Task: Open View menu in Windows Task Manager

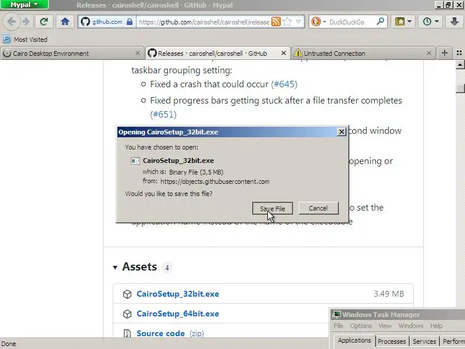Action: pos(385,326)
